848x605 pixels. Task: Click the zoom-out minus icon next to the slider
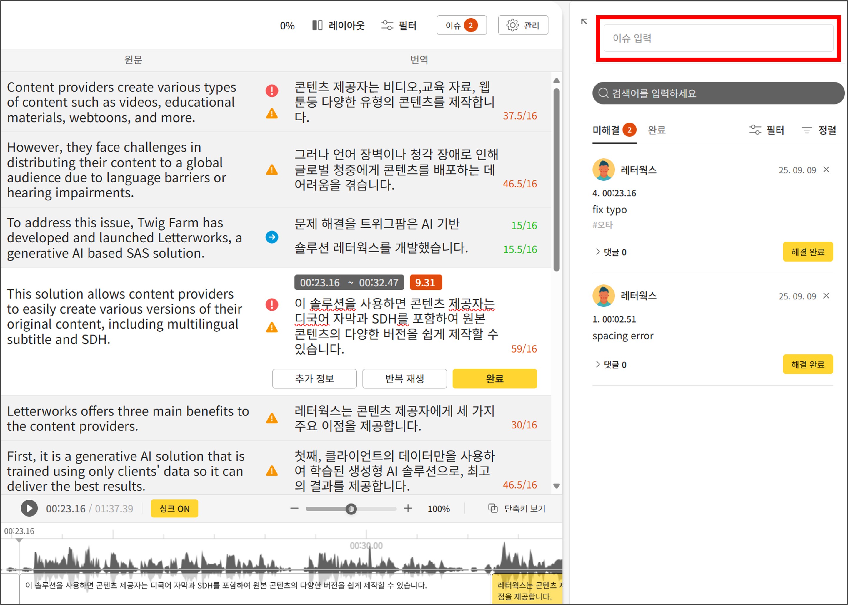point(295,508)
